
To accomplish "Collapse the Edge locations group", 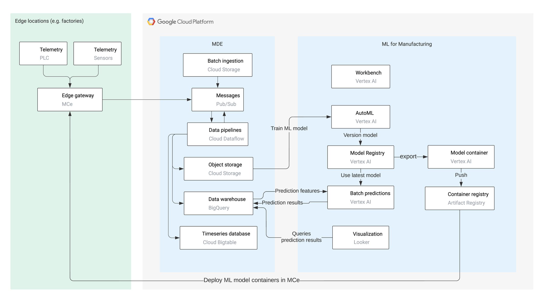I will [49, 21].
